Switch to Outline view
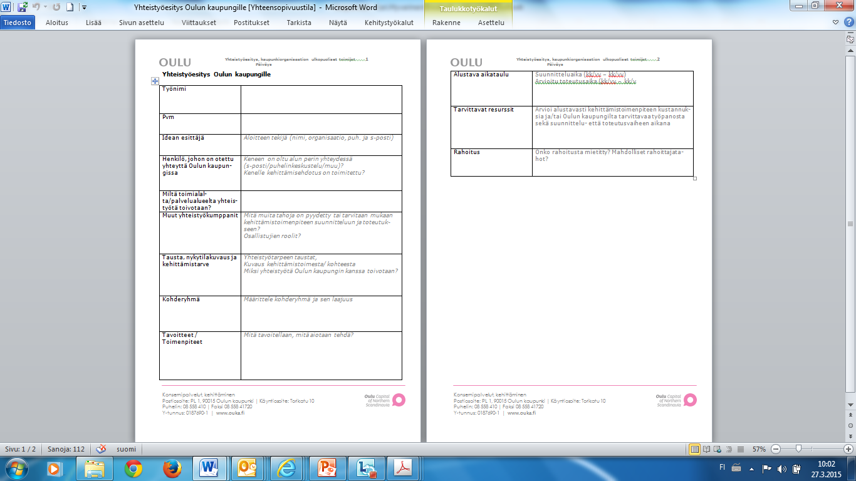This screenshot has width=856, height=481. click(730, 449)
